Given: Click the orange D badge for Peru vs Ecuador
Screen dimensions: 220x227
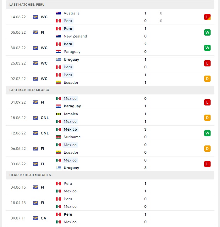Looking at the screenshot, I should 207,79.
